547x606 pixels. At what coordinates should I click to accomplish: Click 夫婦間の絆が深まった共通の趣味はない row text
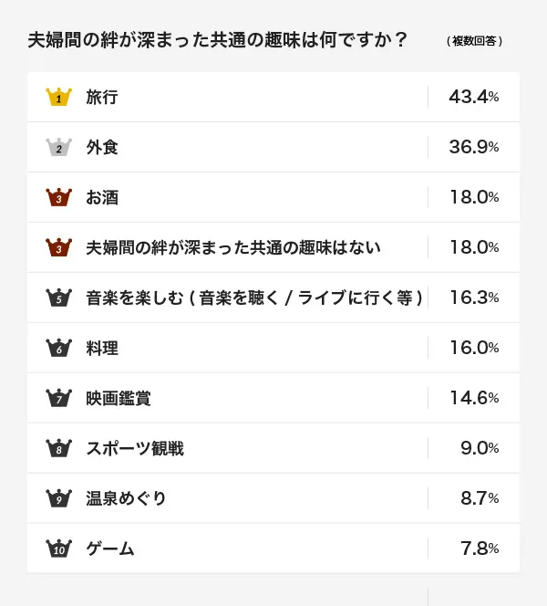tap(233, 247)
